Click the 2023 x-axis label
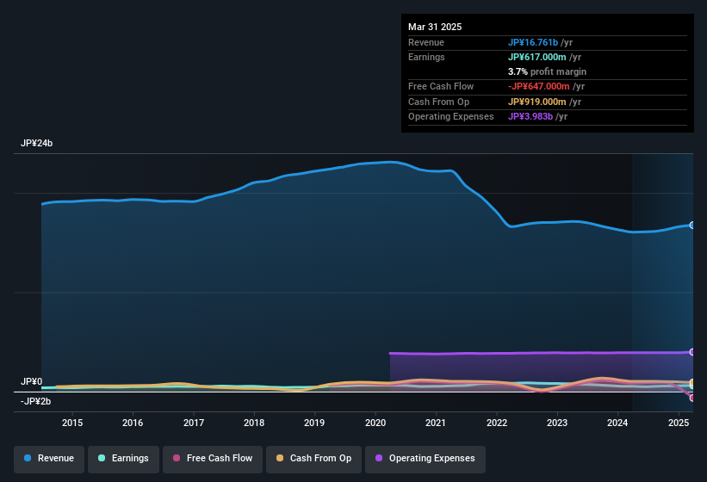 pyautogui.click(x=557, y=423)
